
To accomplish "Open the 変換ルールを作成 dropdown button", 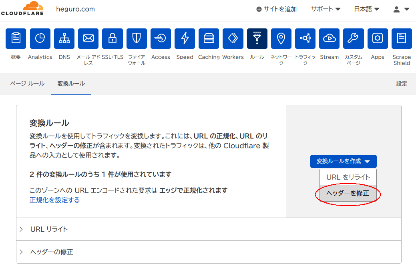I will click(343, 161).
